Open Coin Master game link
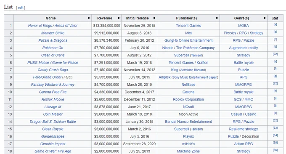The height and width of the screenshot is (154, 286). [53, 114]
